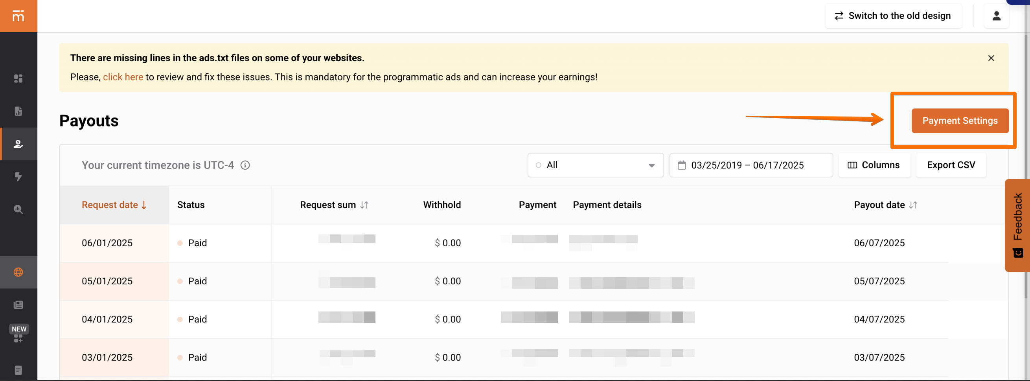Screen dimensions: 1030x381
Task: Expand the All status filter dropdown
Action: (x=595, y=165)
